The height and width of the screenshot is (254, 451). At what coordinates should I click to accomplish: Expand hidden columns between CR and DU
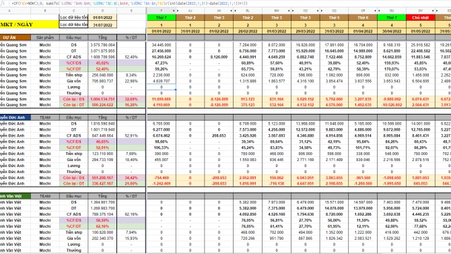[377, 11]
